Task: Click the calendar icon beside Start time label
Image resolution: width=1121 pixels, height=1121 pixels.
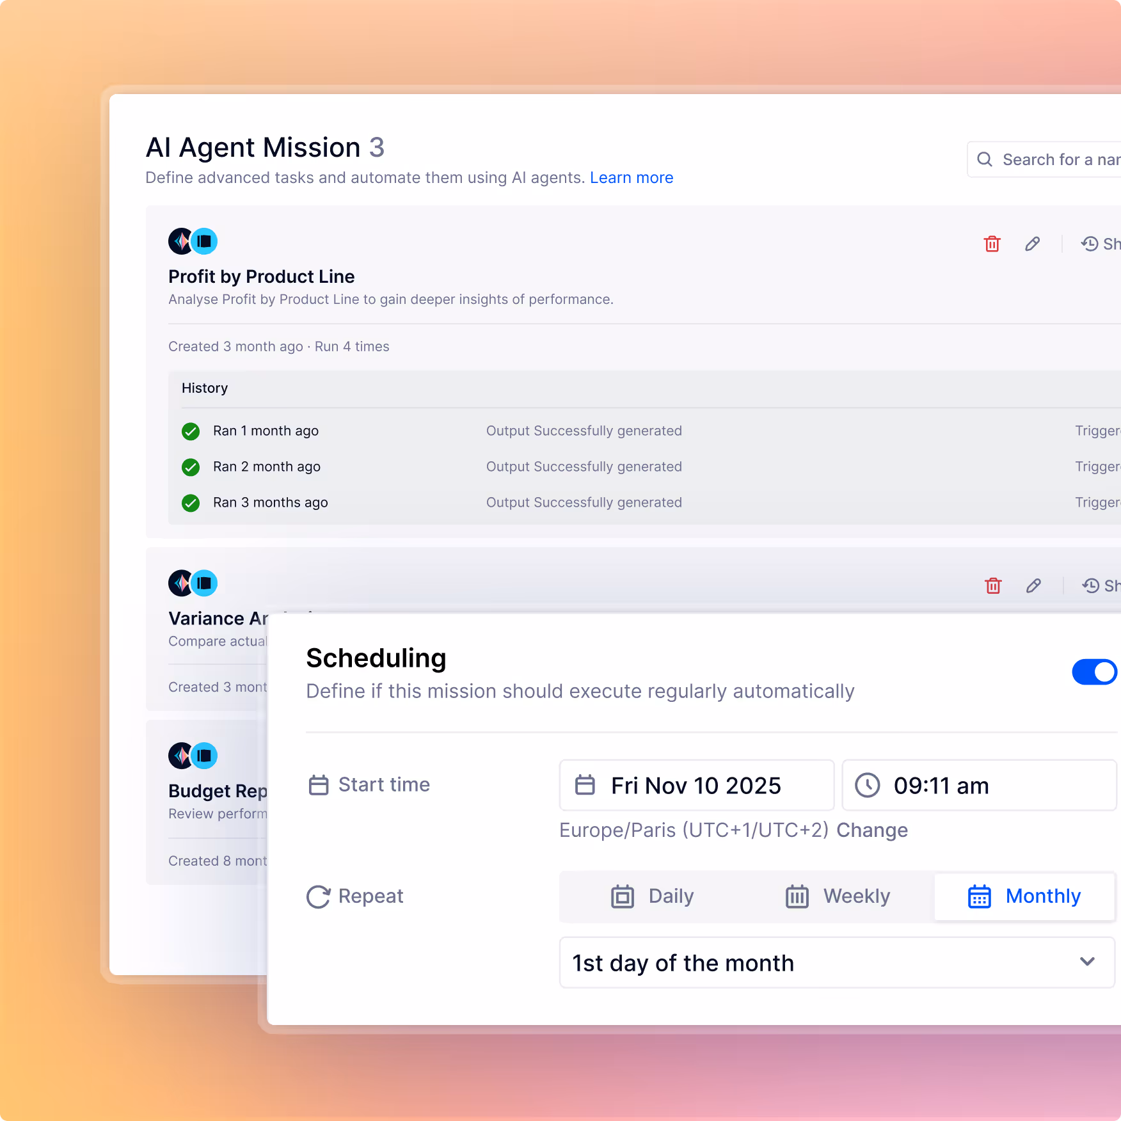Action: (319, 785)
